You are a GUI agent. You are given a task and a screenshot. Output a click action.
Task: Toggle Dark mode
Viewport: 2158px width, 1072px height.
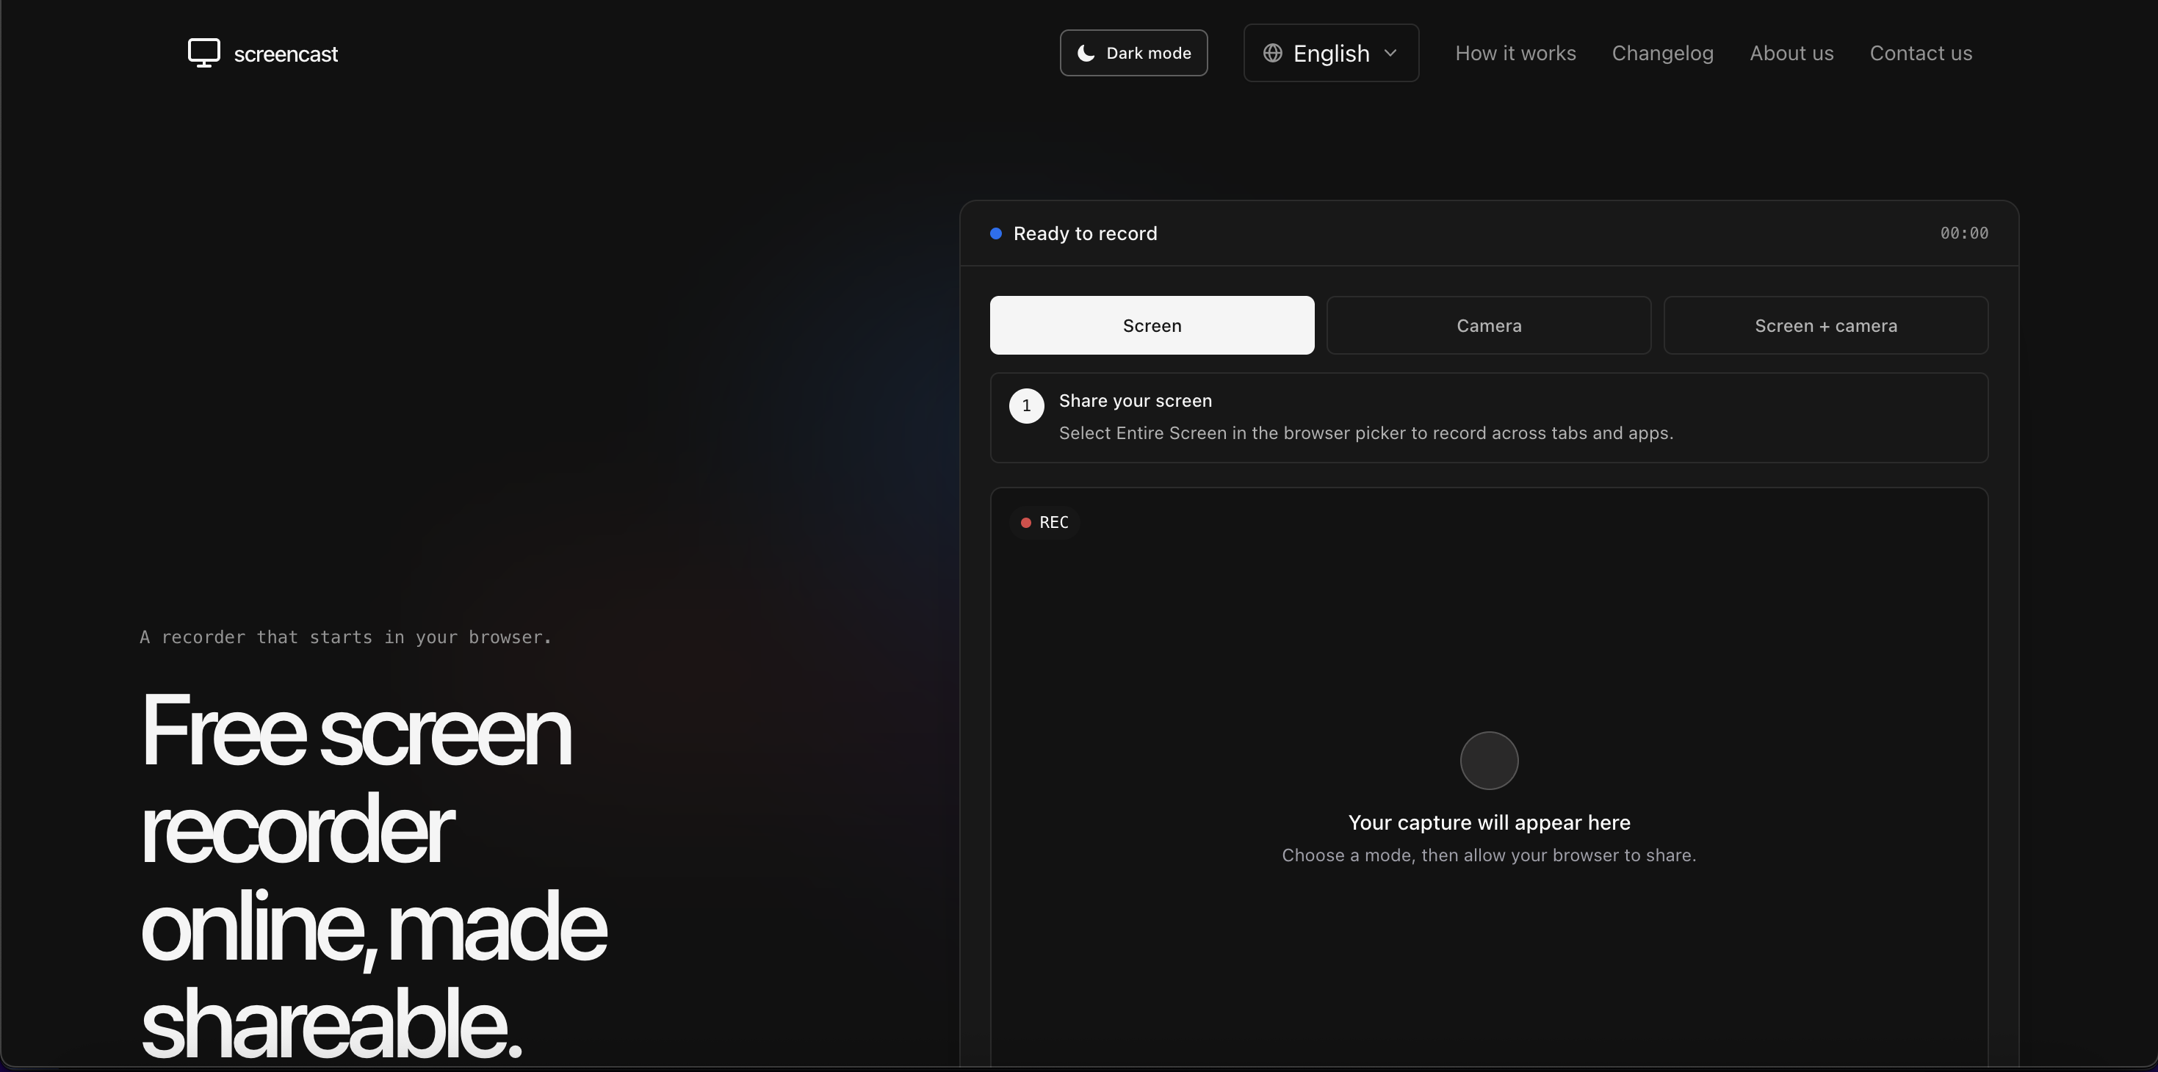pos(1133,53)
